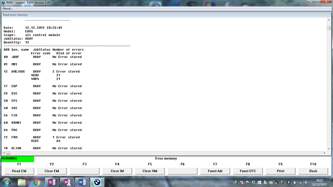The image size is (333, 187).
Task: Click the 'Read error memory' header
Action: click(15, 15)
